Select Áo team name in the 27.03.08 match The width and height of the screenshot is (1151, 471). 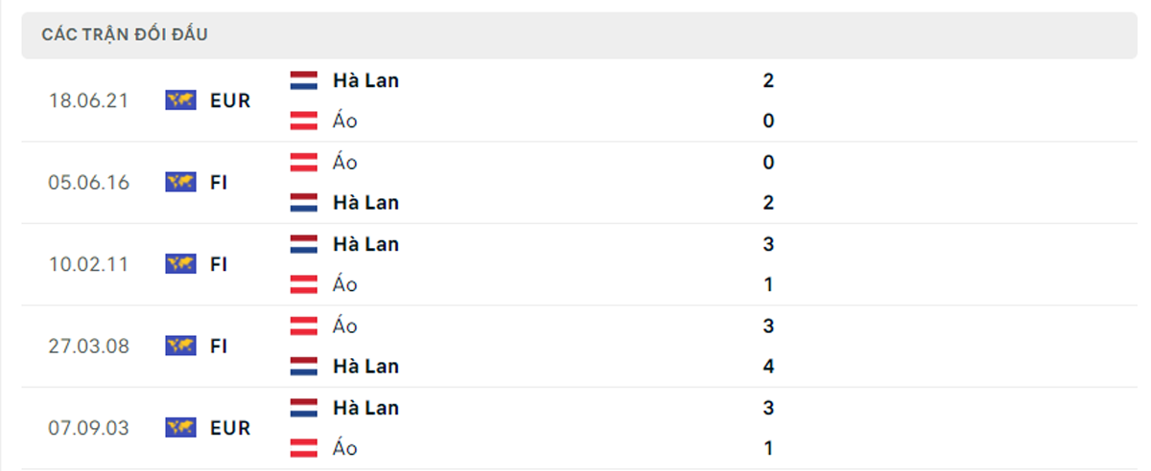click(345, 325)
